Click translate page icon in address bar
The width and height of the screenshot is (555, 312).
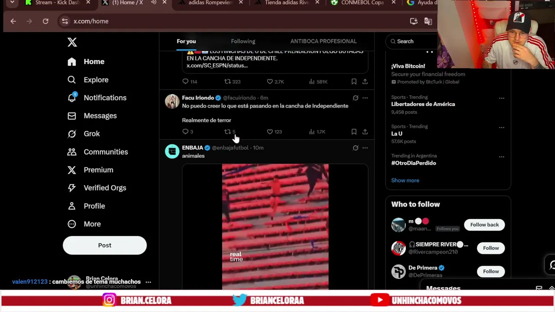coord(428,21)
